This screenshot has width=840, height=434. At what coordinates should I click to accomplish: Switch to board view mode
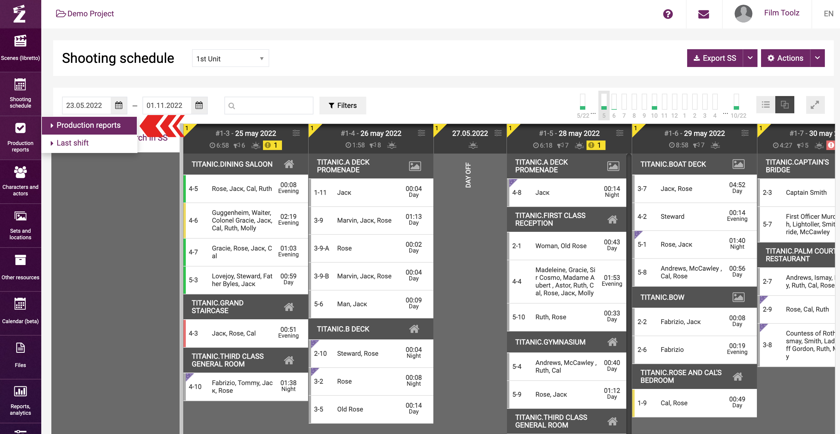pyautogui.click(x=784, y=105)
